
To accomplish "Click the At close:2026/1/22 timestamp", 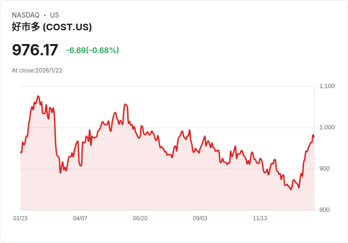I will (x=37, y=71).
